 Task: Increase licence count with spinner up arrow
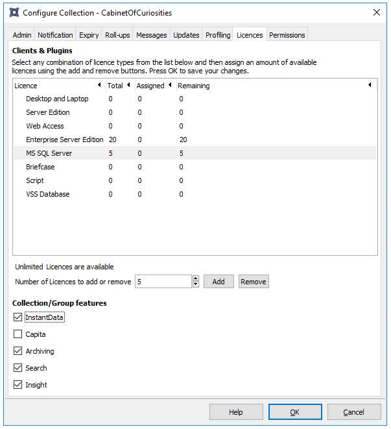196,278
